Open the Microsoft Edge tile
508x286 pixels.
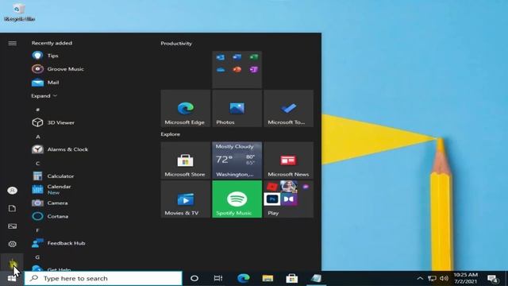(186, 108)
